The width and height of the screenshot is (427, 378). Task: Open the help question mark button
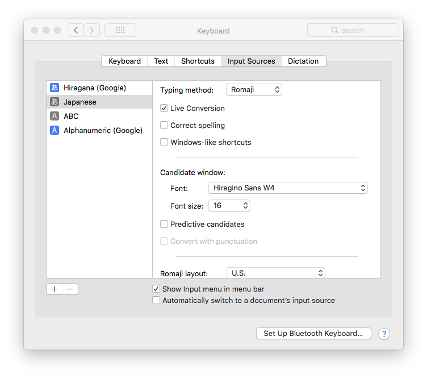(384, 334)
